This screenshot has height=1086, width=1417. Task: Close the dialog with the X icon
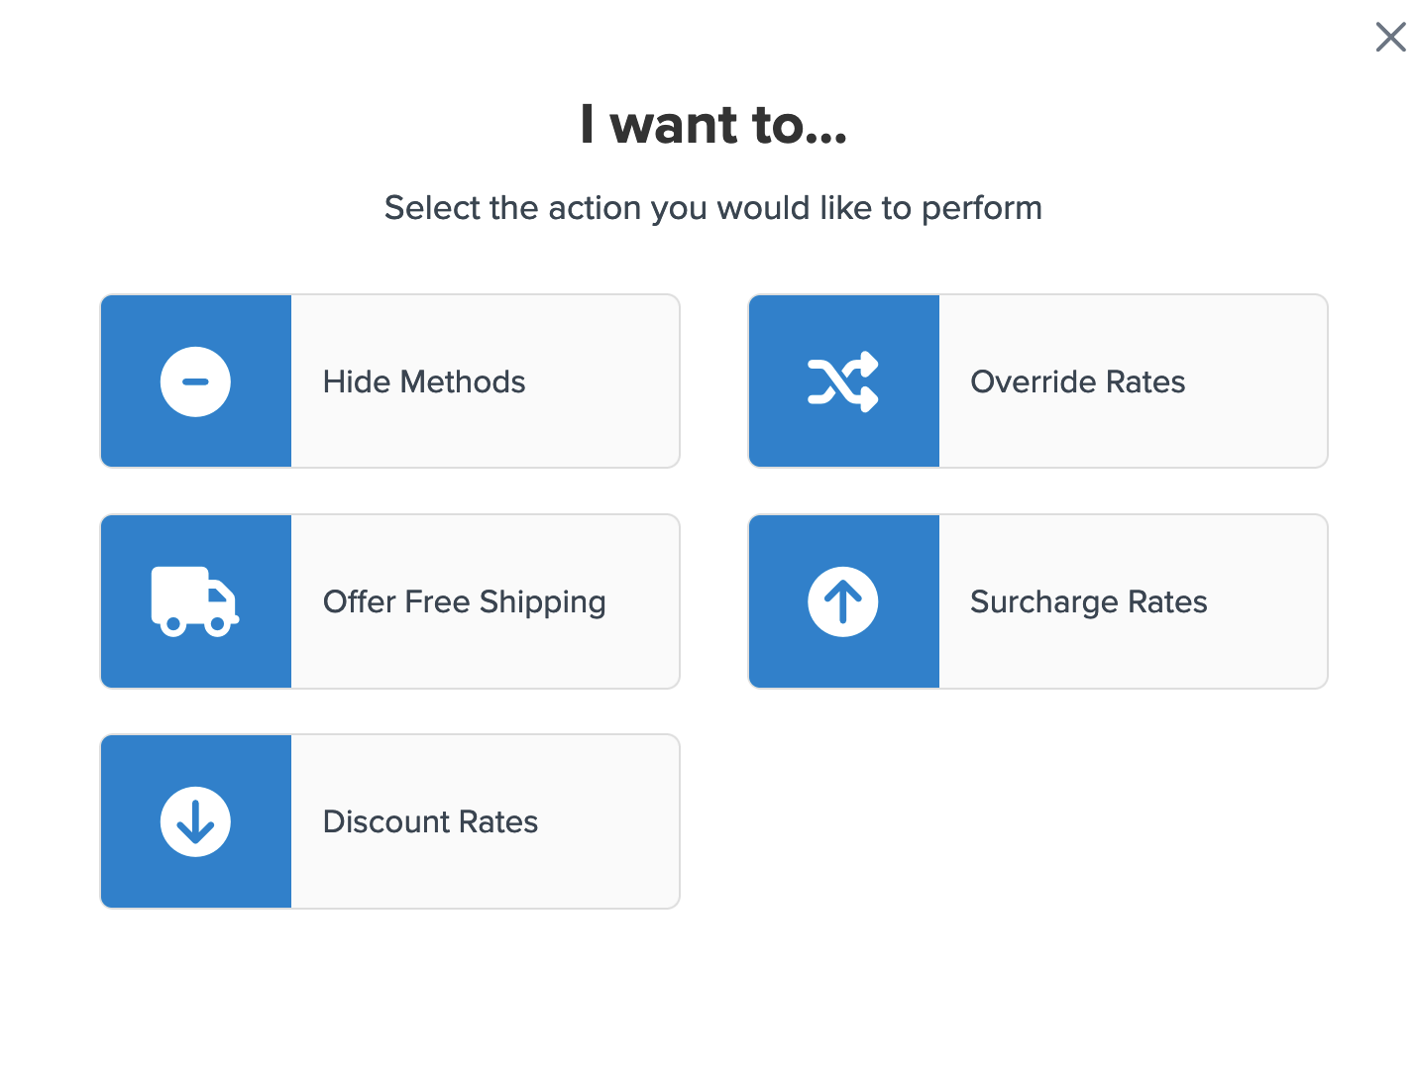(1391, 37)
